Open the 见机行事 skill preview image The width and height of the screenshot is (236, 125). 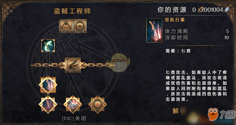(x=154, y=30)
